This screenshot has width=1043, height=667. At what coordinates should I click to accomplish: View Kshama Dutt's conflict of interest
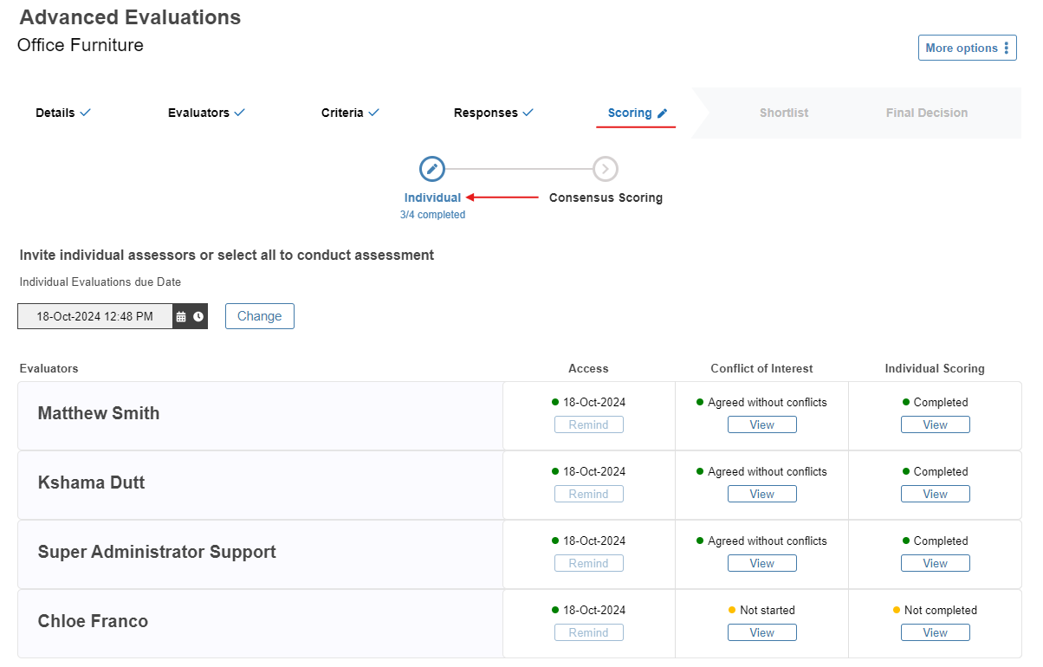(x=762, y=494)
